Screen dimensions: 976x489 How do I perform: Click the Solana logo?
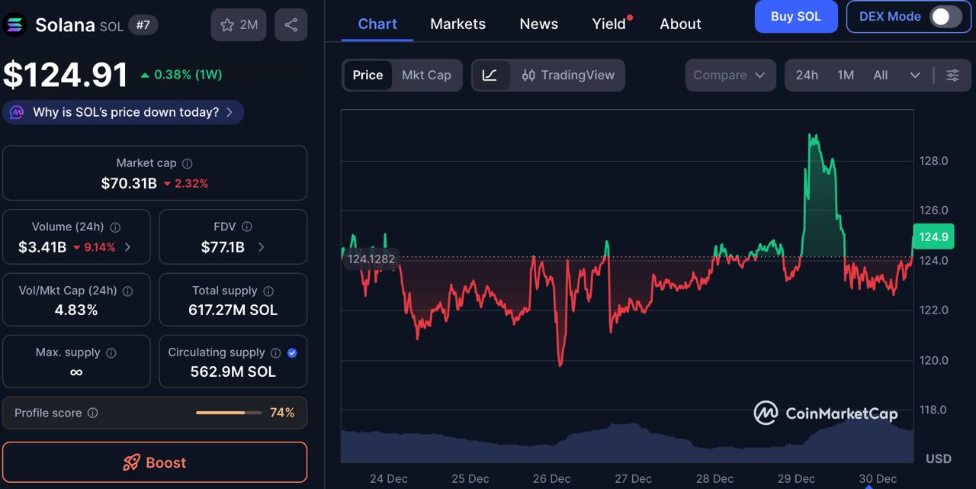pos(14,24)
